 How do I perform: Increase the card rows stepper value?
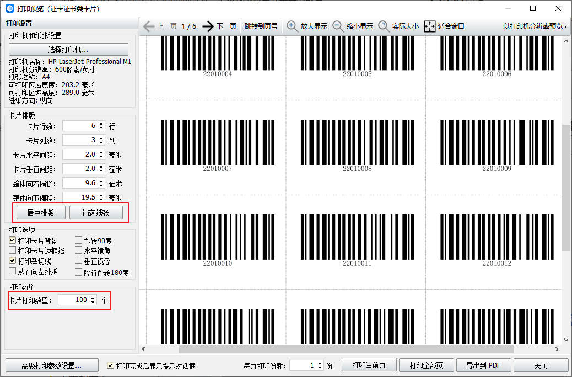click(101, 124)
